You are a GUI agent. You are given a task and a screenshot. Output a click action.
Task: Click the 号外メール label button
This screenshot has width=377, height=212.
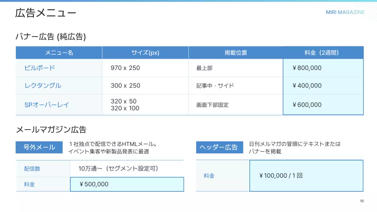[39, 147]
